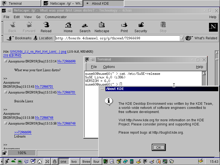
Task: Click the page proxy icon beside Location
Action: 35,38
